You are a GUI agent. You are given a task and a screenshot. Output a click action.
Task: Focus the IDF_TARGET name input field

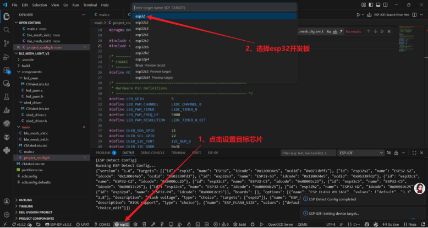pyautogui.click(x=214, y=8)
